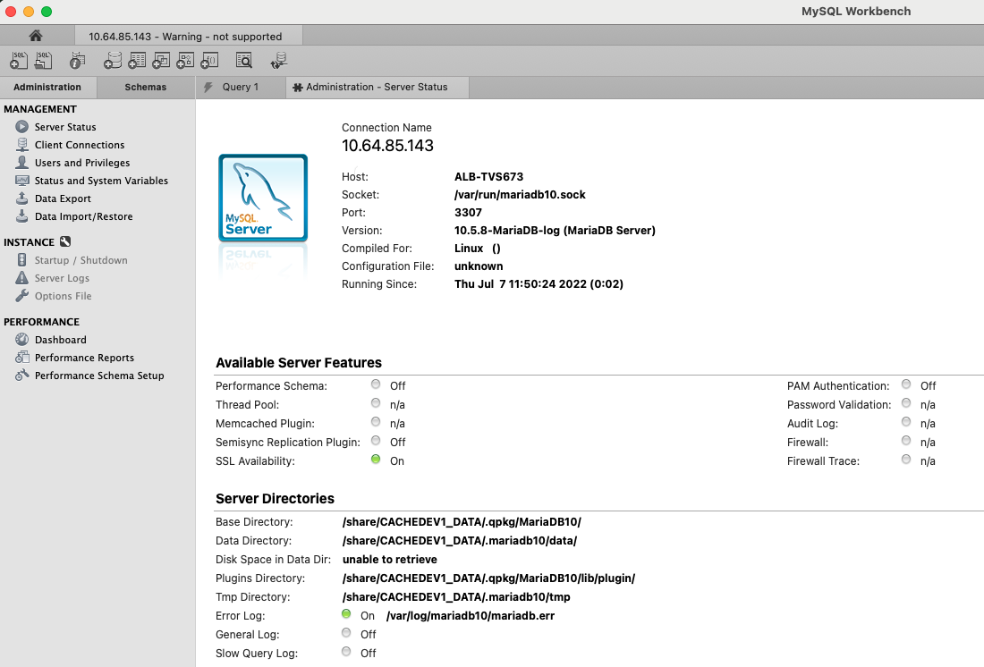The width and height of the screenshot is (984, 667).
Task: Create a new schema icon
Action: (x=113, y=60)
